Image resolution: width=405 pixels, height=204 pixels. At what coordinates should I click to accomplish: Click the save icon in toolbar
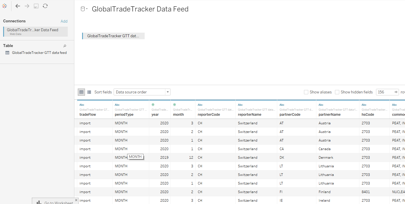[x=36, y=6]
